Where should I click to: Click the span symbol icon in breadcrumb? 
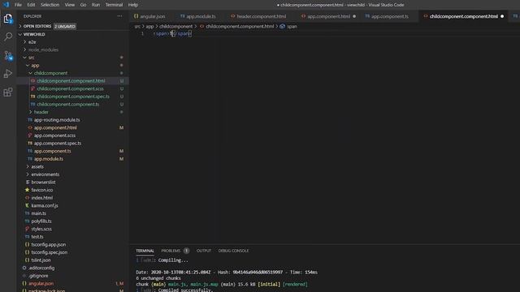tap(282, 26)
